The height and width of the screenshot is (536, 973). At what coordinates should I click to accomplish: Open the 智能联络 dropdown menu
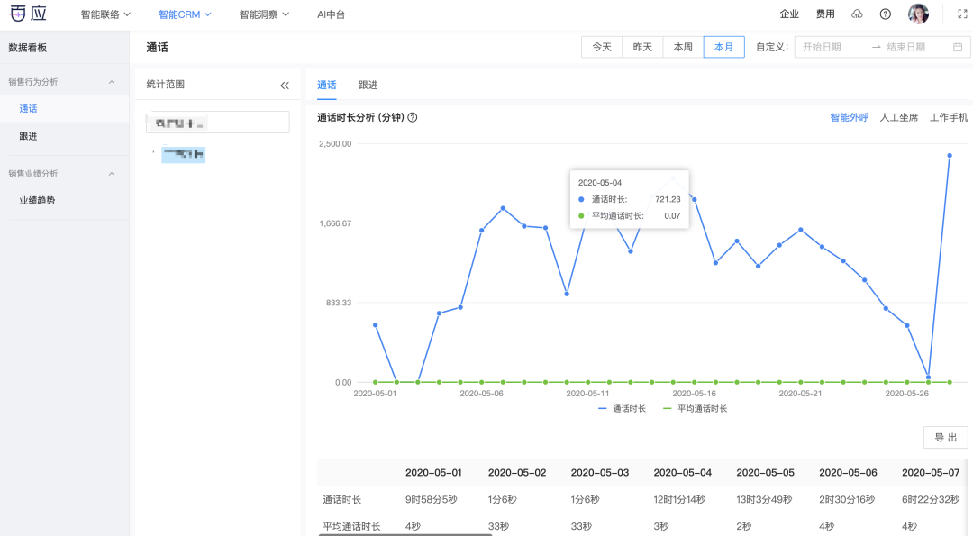click(x=105, y=14)
